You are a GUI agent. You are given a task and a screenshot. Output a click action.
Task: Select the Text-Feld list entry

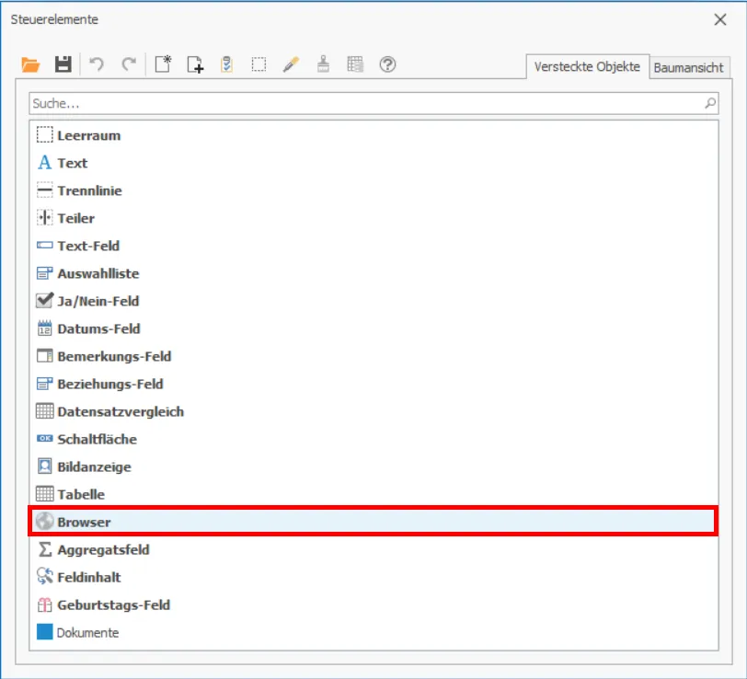(373, 246)
